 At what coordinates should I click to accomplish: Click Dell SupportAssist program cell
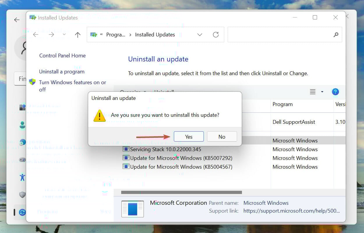294,122
